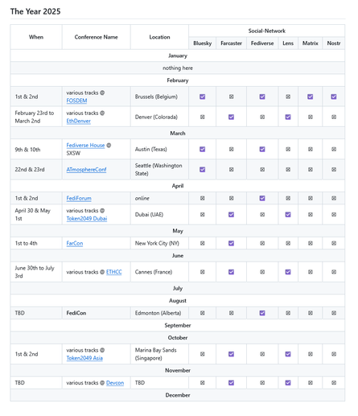Toggle Bluesky checkbox in Fediverse House row
Screen dimensions: 358x416
point(203,149)
